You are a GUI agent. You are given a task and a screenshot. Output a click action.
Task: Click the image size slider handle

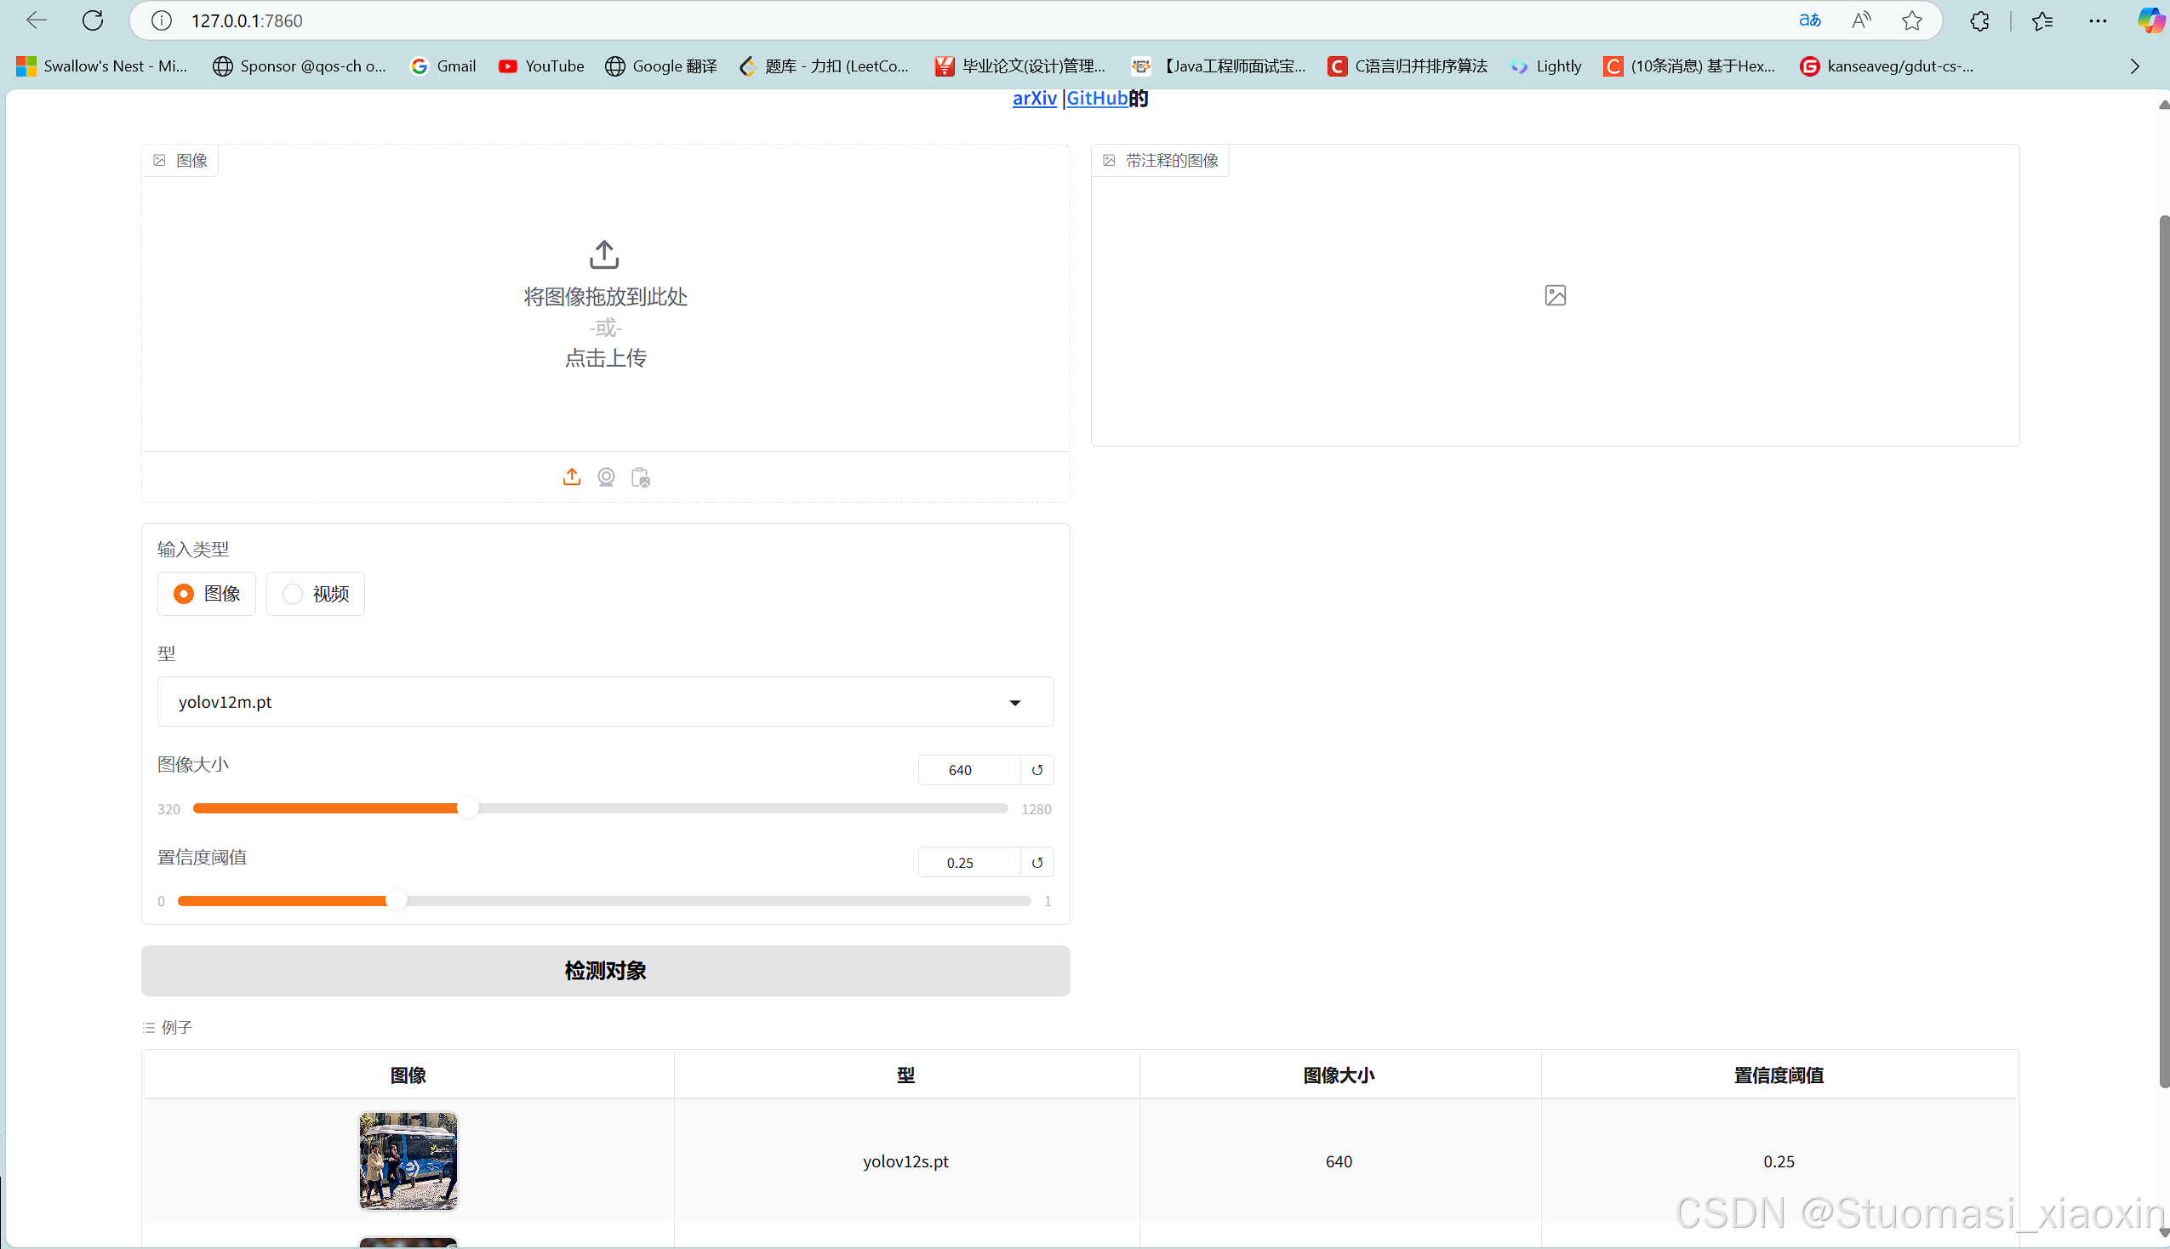pyautogui.click(x=467, y=808)
